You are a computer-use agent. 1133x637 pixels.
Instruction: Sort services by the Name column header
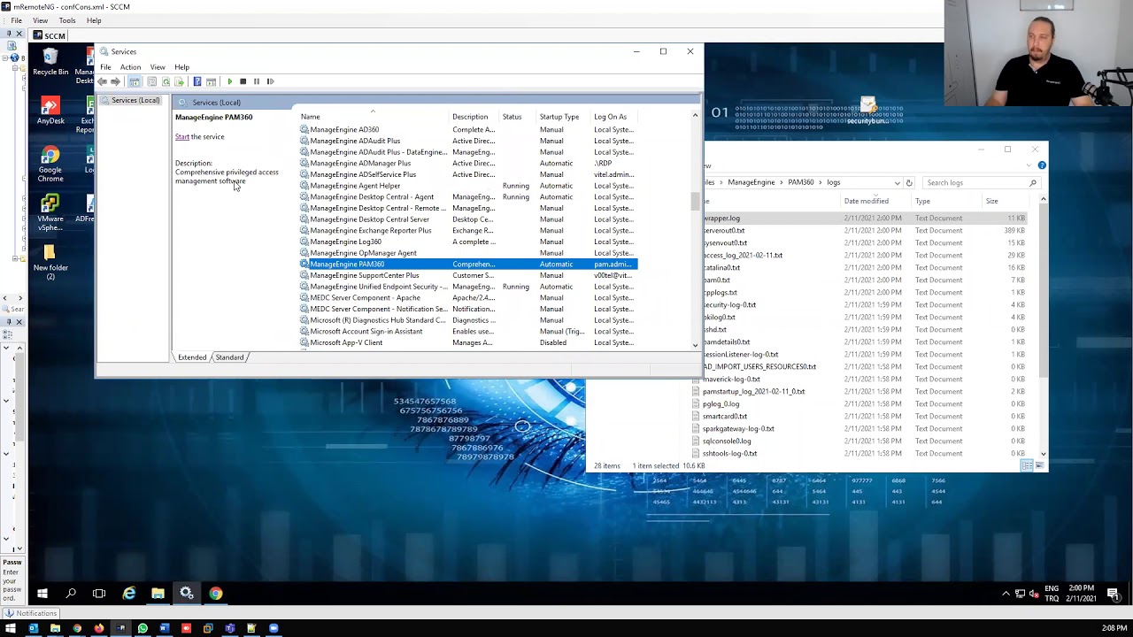click(374, 117)
